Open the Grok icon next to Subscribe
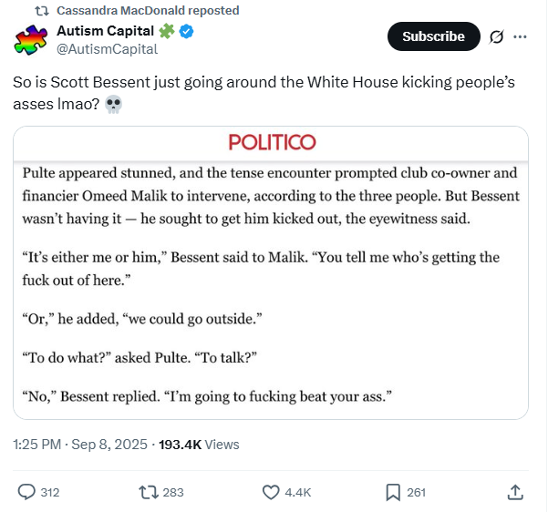 497,36
